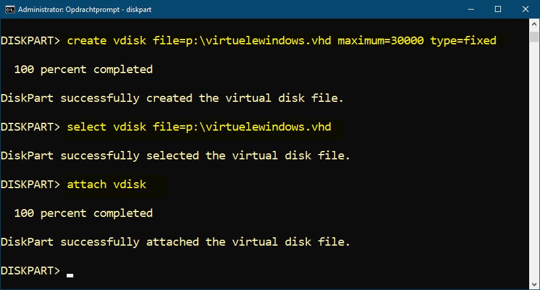Open the Command Prompt system menu icon
Image resolution: width=540 pixels, height=290 pixels.
click(x=8, y=9)
